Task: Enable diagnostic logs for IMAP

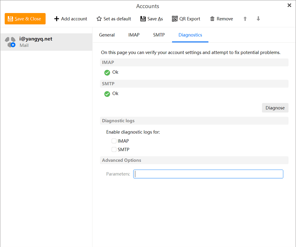Action: pos(114,141)
